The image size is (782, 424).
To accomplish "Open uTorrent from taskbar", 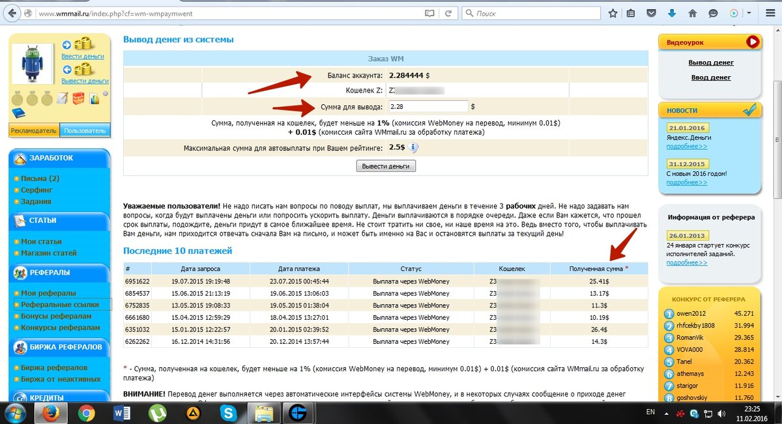I will (x=157, y=413).
